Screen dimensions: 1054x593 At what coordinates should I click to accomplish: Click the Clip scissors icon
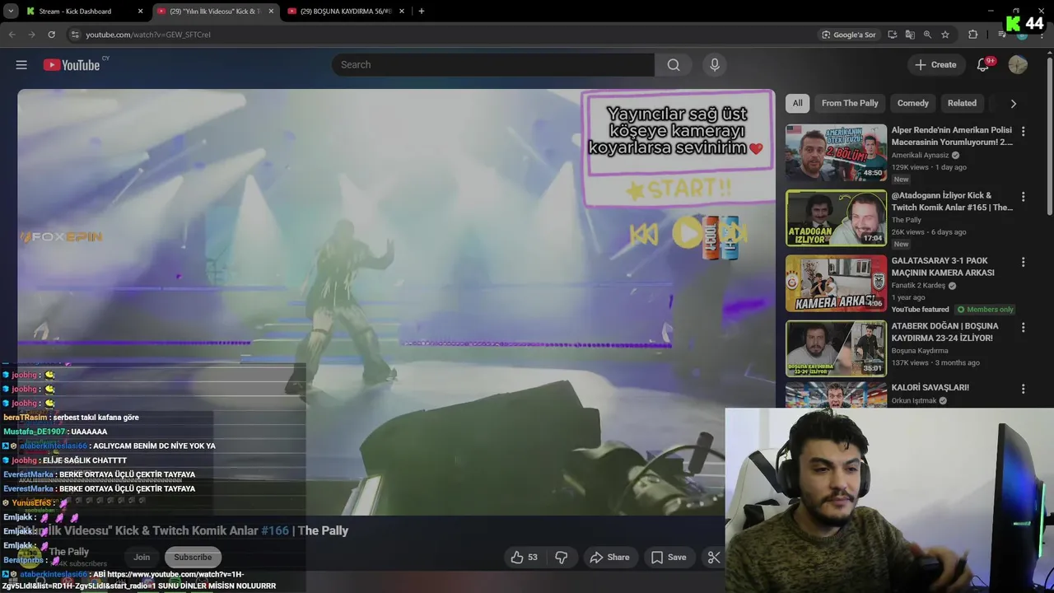point(713,558)
